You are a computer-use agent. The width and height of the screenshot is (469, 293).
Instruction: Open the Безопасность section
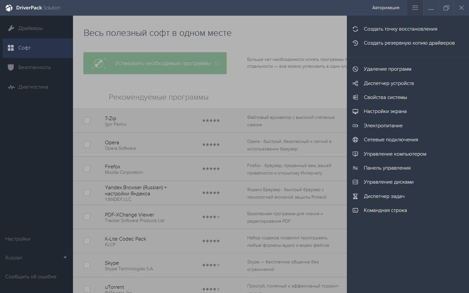(x=38, y=68)
